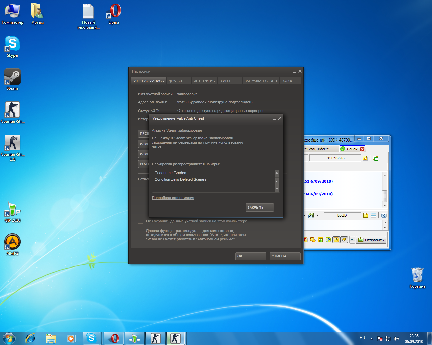The image size is (432, 345).
Task: Click the clear chat X icon beside LocID
Action: [x=384, y=215]
